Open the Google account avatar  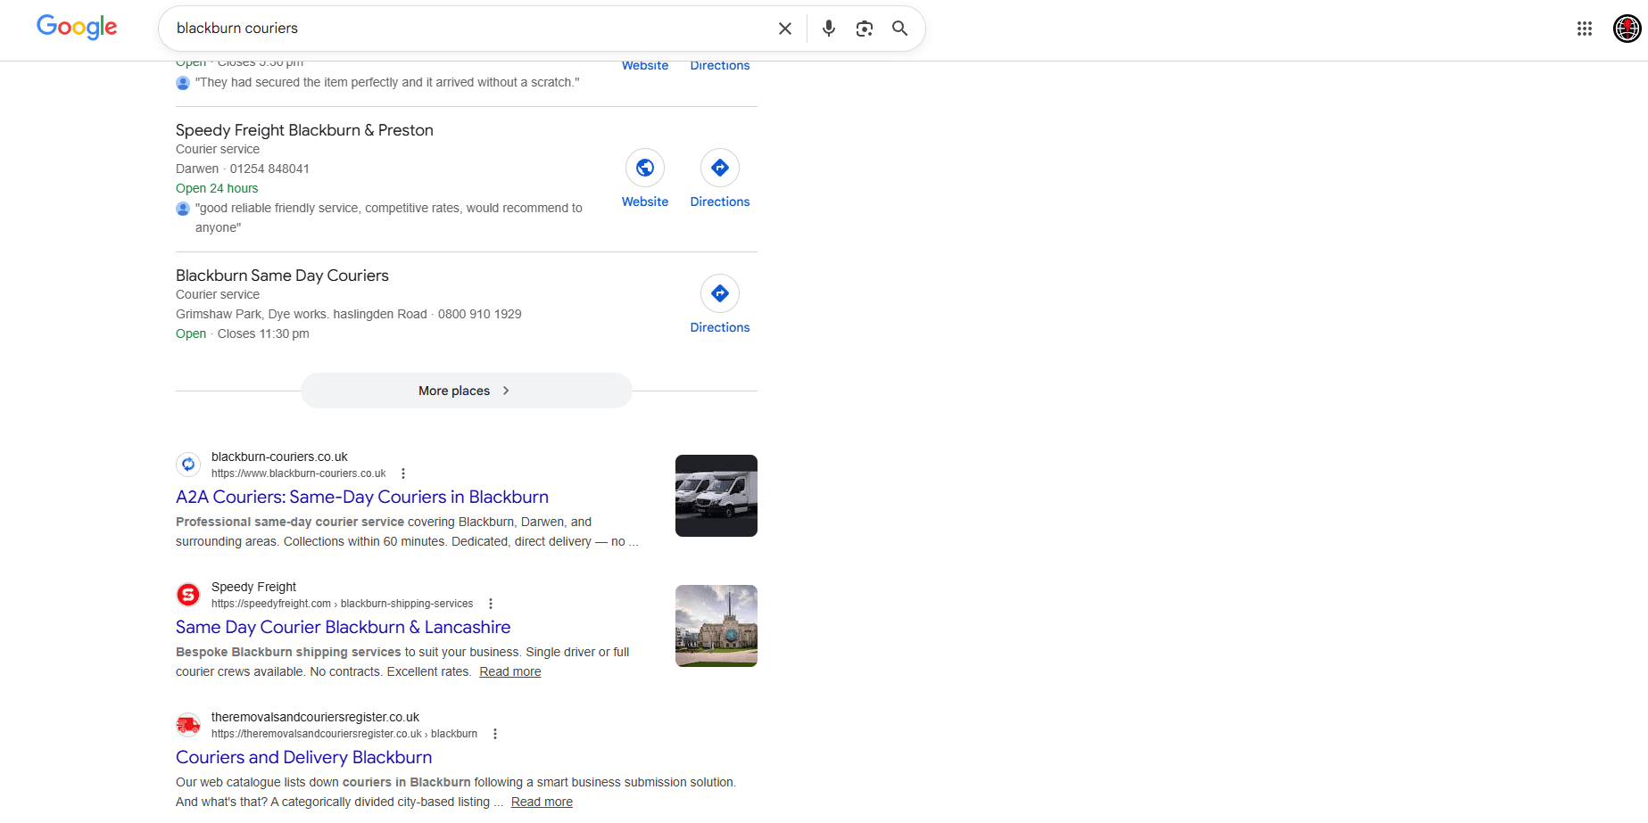[1627, 29]
